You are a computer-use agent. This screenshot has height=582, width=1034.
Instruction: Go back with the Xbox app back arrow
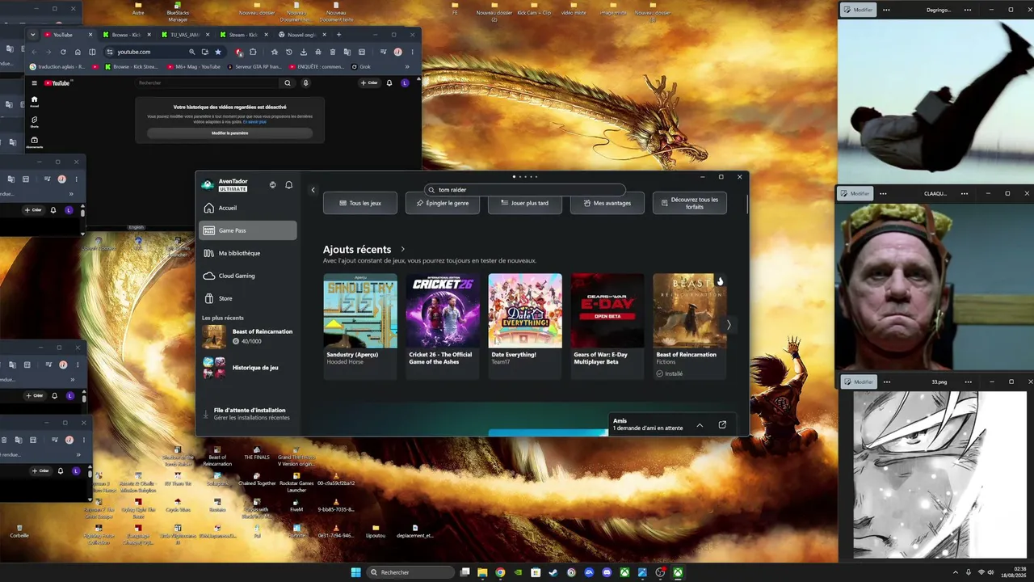(313, 190)
